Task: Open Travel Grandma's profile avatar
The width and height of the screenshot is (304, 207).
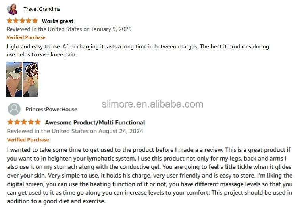Action: pyautogui.click(x=13, y=9)
